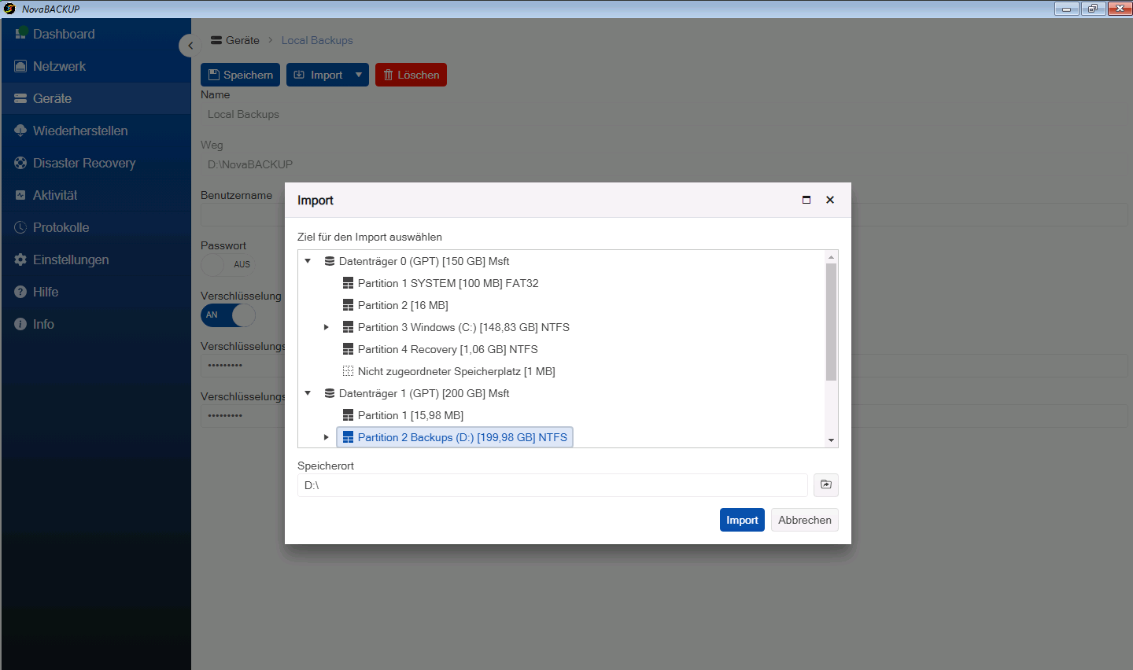Select Partition 2 Backups (D:) row
1133x670 pixels.
(x=455, y=437)
